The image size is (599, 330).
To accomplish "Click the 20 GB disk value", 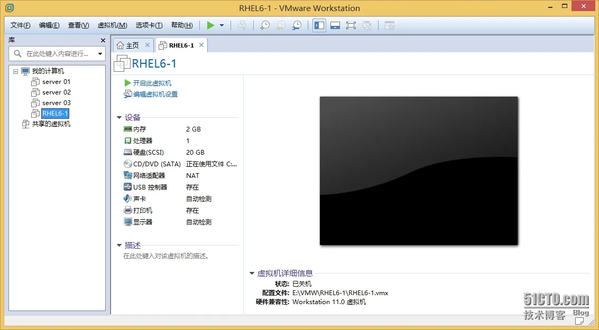I will pyautogui.click(x=195, y=152).
